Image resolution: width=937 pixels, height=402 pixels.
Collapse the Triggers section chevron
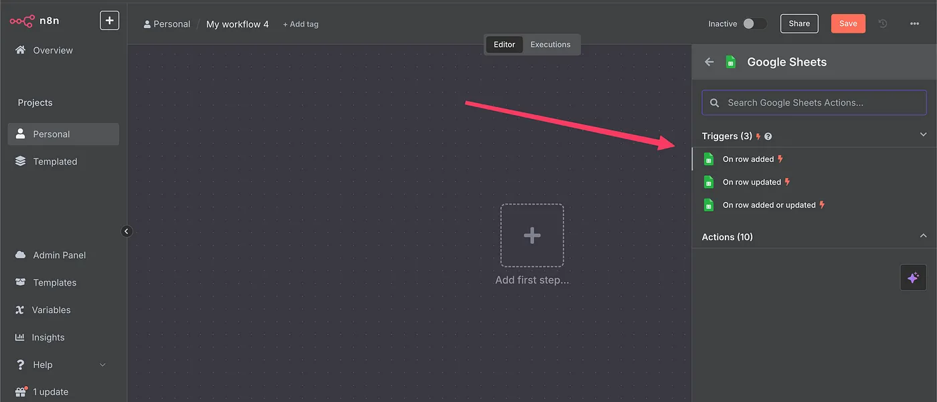click(x=924, y=134)
